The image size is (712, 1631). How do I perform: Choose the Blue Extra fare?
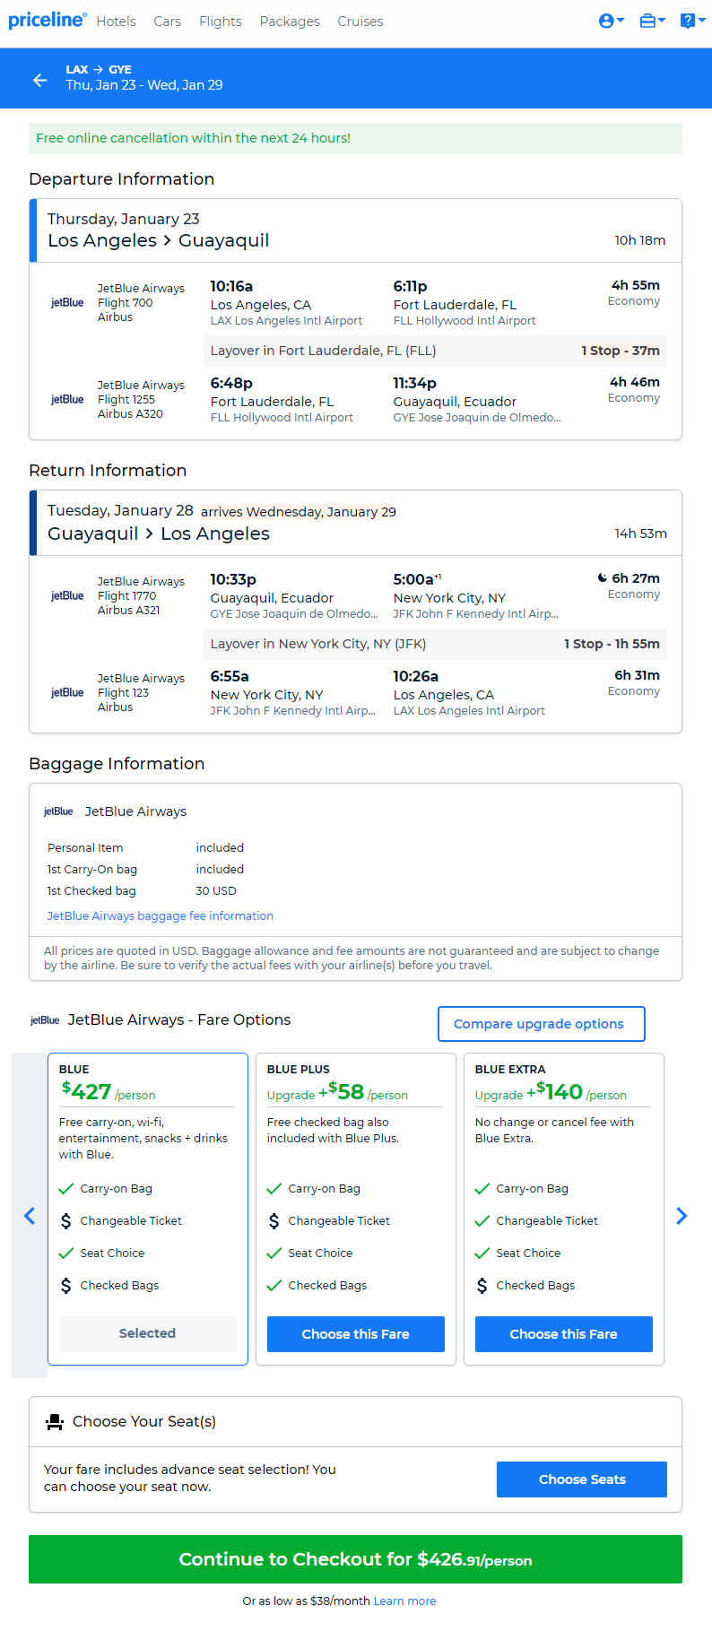click(564, 1334)
